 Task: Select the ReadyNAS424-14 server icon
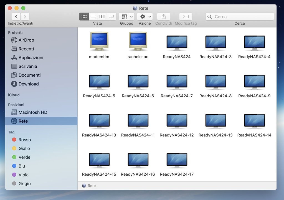[255, 121]
